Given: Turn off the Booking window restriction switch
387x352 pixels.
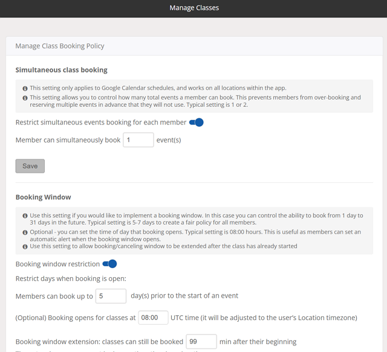Looking at the screenshot, I should coord(109,264).
